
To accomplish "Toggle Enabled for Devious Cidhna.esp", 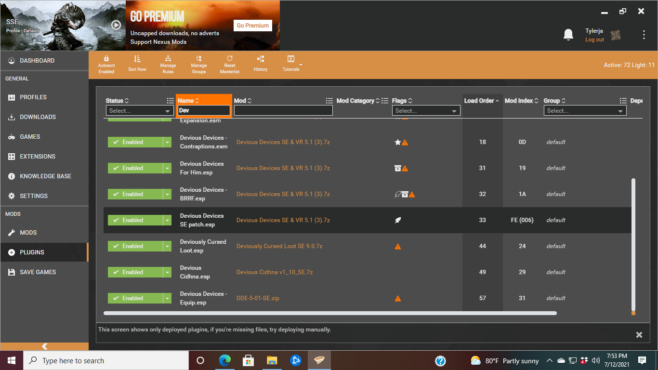I will pos(135,272).
